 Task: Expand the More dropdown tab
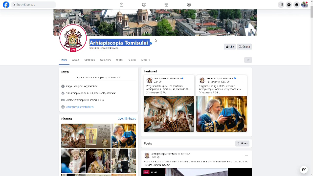tap(146, 60)
